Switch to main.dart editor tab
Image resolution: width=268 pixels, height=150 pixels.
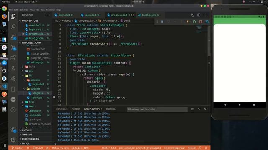[64, 15]
